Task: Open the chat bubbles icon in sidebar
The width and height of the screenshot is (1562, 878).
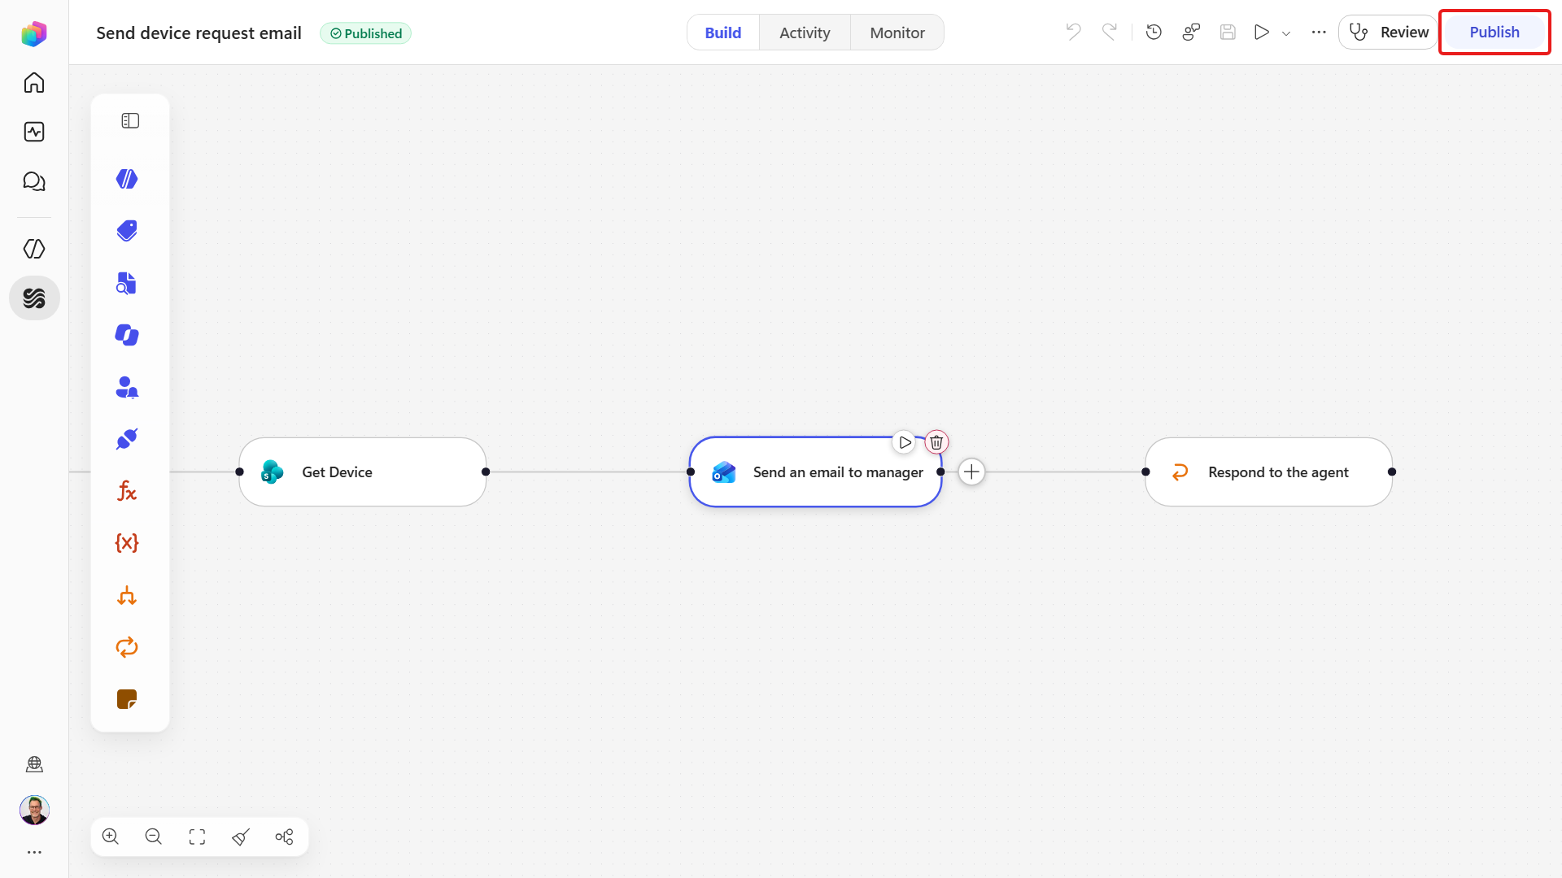Action: coord(34,181)
